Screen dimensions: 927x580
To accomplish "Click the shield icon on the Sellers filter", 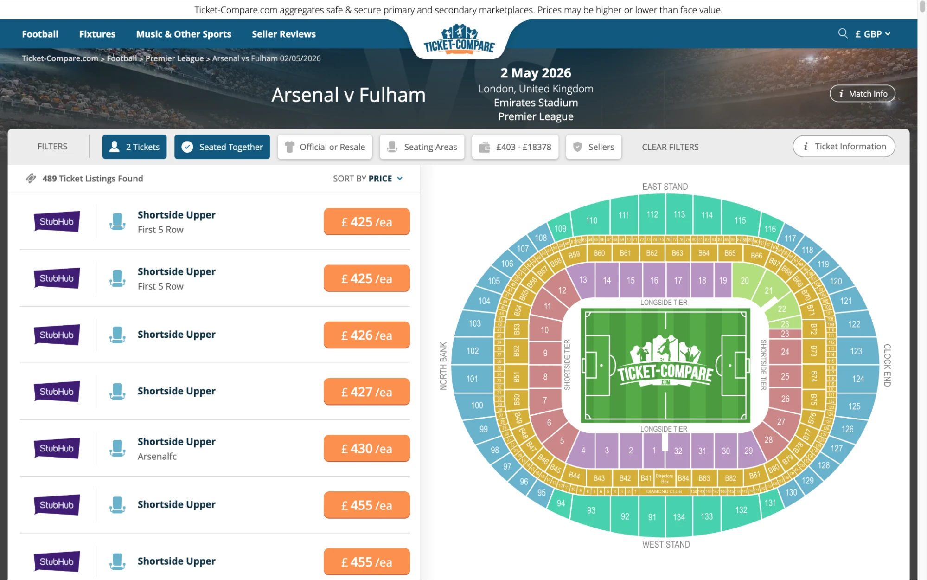I will point(578,147).
